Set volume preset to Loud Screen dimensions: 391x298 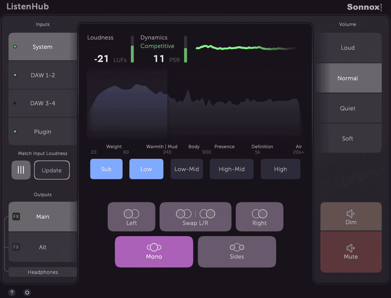pos(348,48)
